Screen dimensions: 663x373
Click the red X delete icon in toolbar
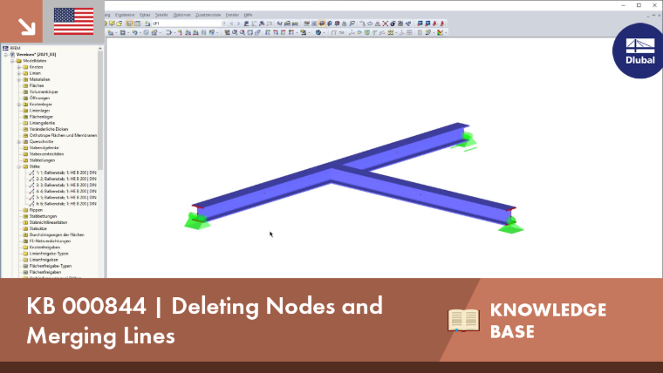click(x=386, y=24)
